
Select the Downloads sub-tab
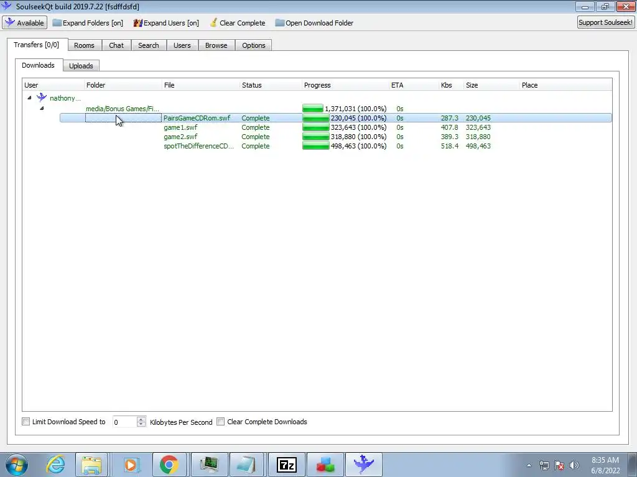coord(38,65)
